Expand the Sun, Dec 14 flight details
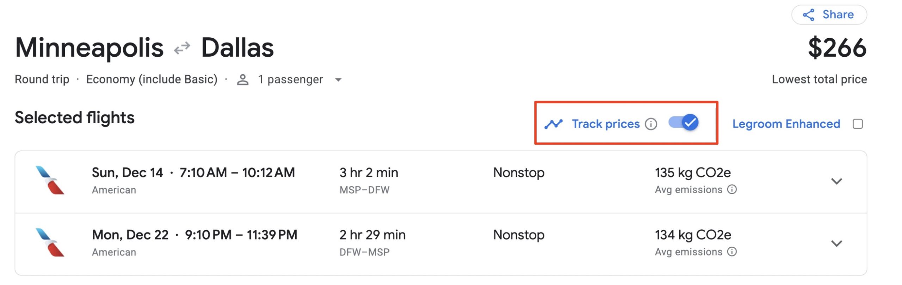 [x=836, y=181]
